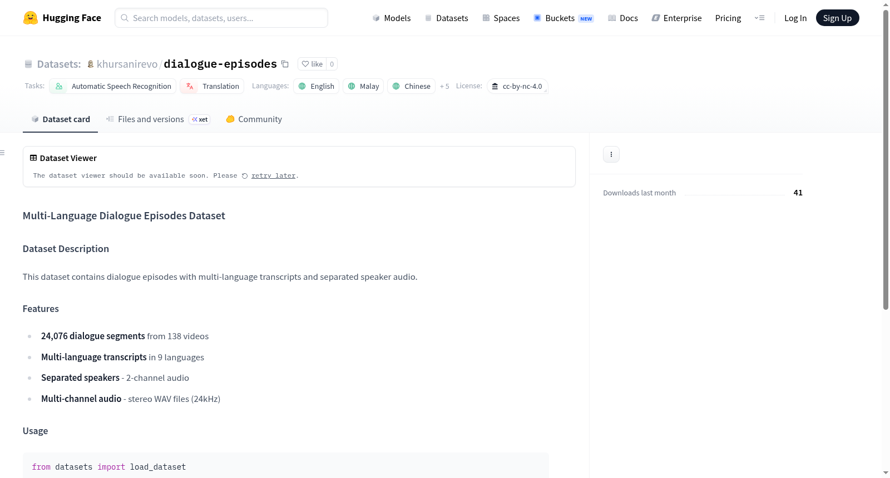Click the vertical page scrollbar
Screen dimensions: 890x478
pyautogui.click(x=886, y=160)
